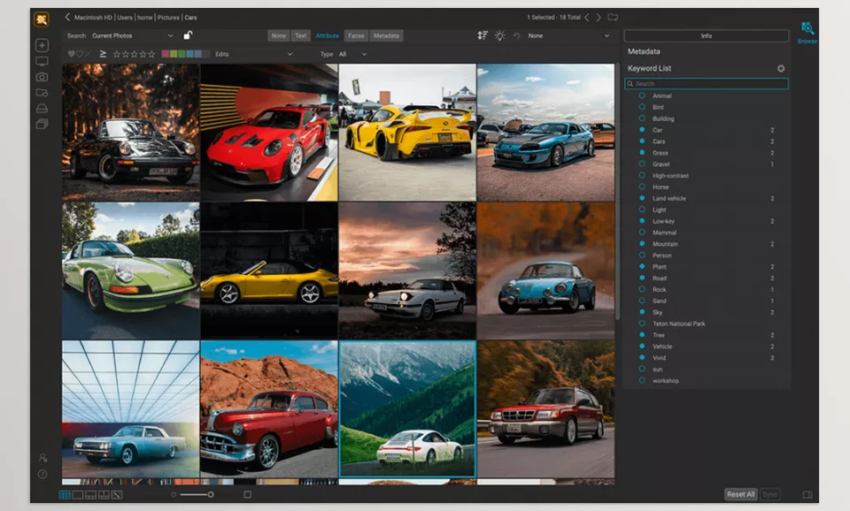Viewport: 850px width, 511px height.
Task: Open the camera icon in left sidebar
Action: click(42, 77)
